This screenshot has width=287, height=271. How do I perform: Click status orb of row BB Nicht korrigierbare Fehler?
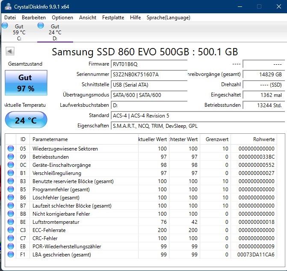click(x=11, y=214)
